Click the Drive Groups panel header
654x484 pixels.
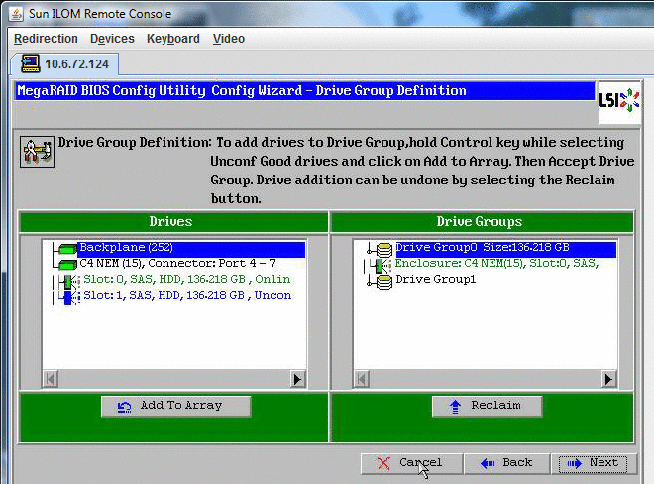coord(482,222)
